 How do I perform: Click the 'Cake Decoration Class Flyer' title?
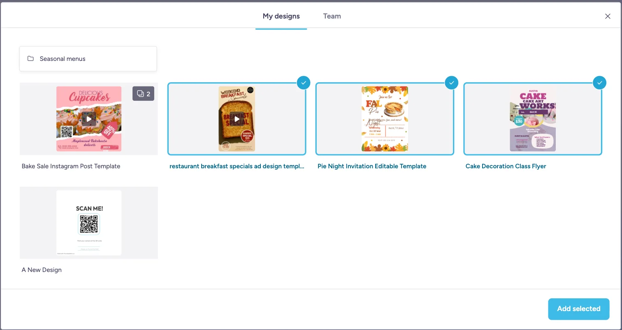506,166
